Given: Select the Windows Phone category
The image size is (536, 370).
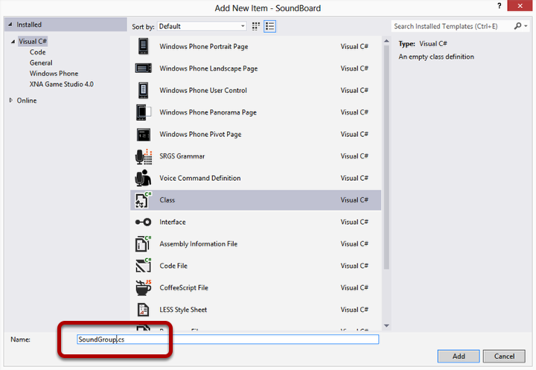Looking at the screenshot, I should (54, 74).
